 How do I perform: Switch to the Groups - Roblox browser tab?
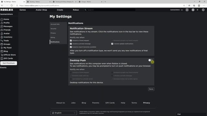91,2
